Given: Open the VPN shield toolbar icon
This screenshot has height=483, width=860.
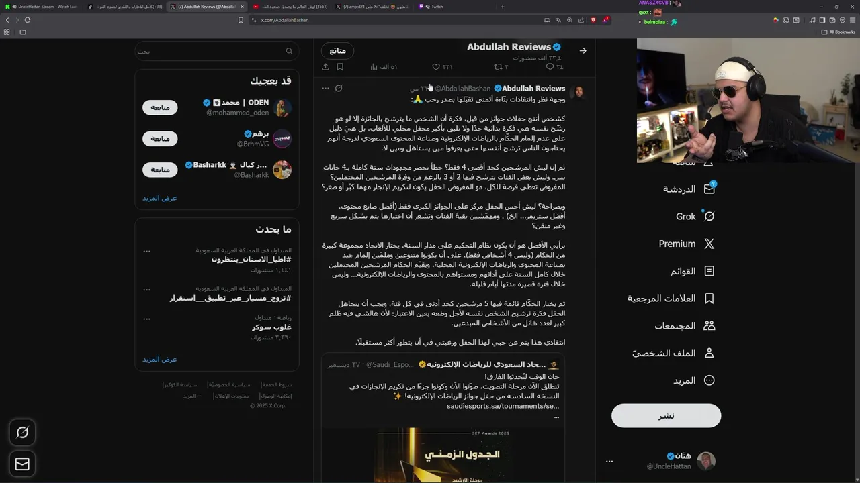Looking at the screenshot, I should click(x=843, y=20).
